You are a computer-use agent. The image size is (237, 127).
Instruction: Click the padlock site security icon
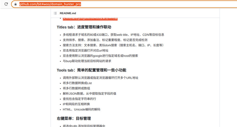[x=15, y=4]
